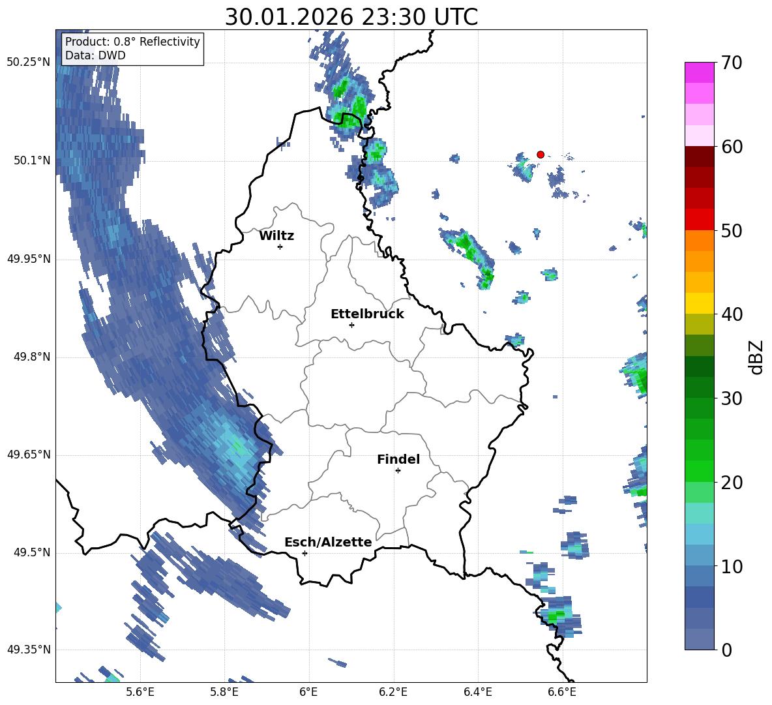
Task: Click the Findel station cross marker
Action: [x=398, y=471]
